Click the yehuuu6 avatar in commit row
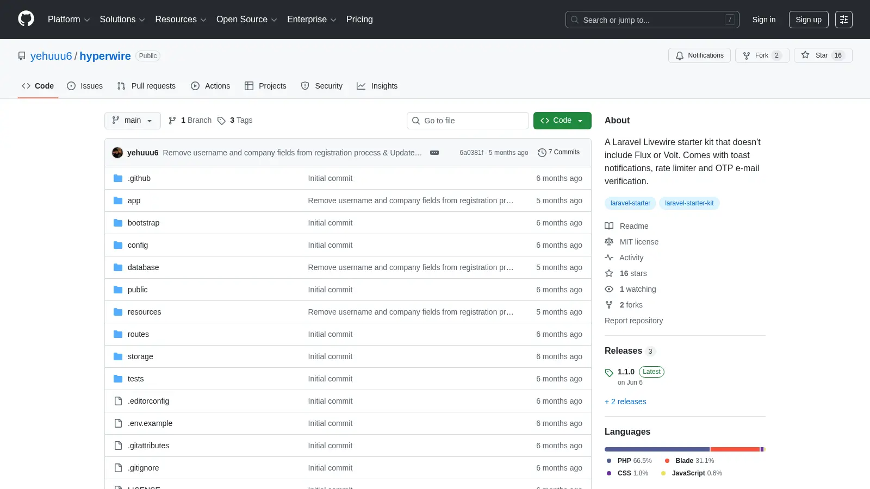Image resolution: width=870 pixels, height=489 pixels. (117, 153)
